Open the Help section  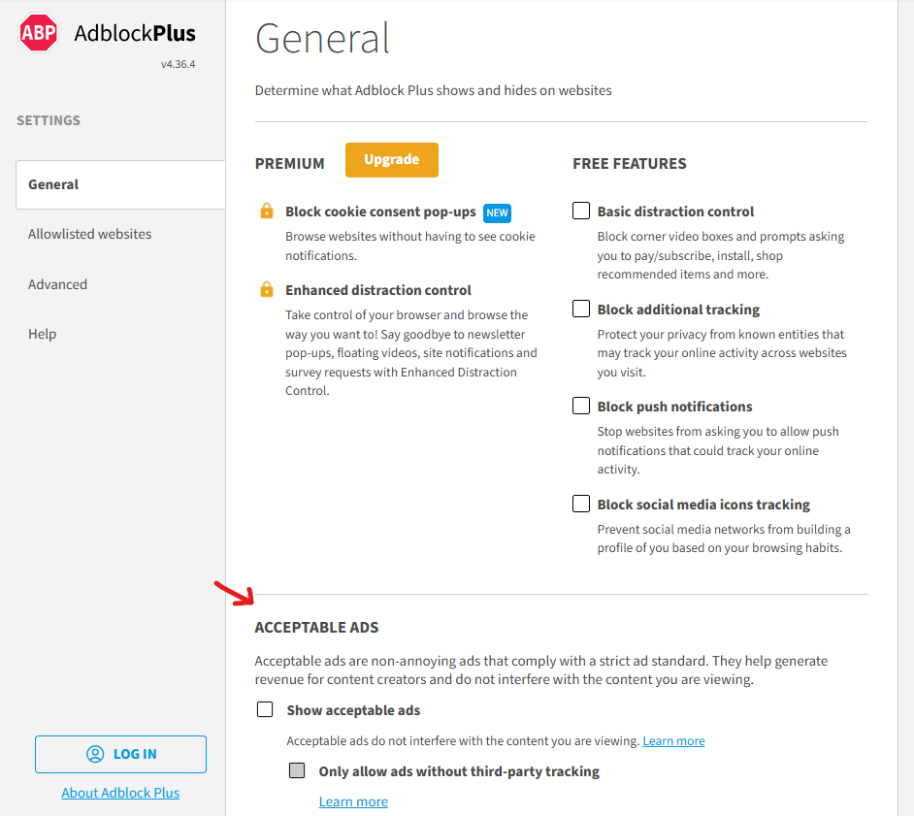click(42, 333)
